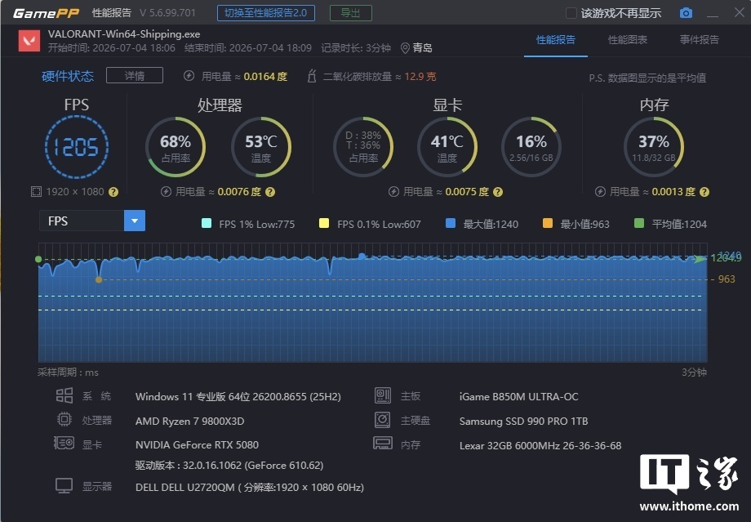751x522 pixels.
Task: Click power icon beside memory 用电量 0.0013
Action: [x=600, y=192]
